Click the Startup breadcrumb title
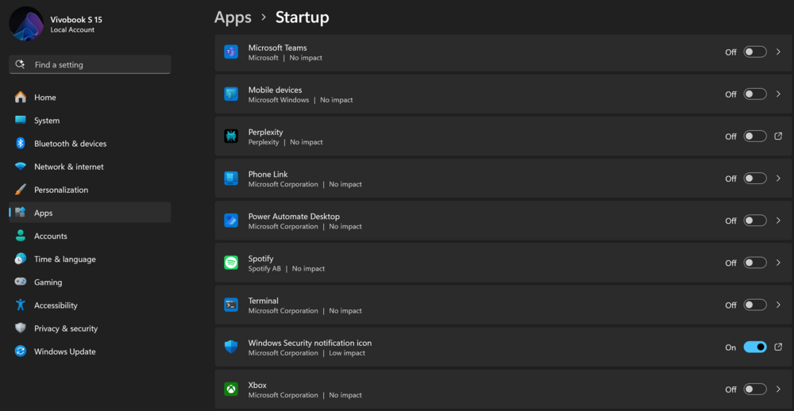 coord(303,17)
